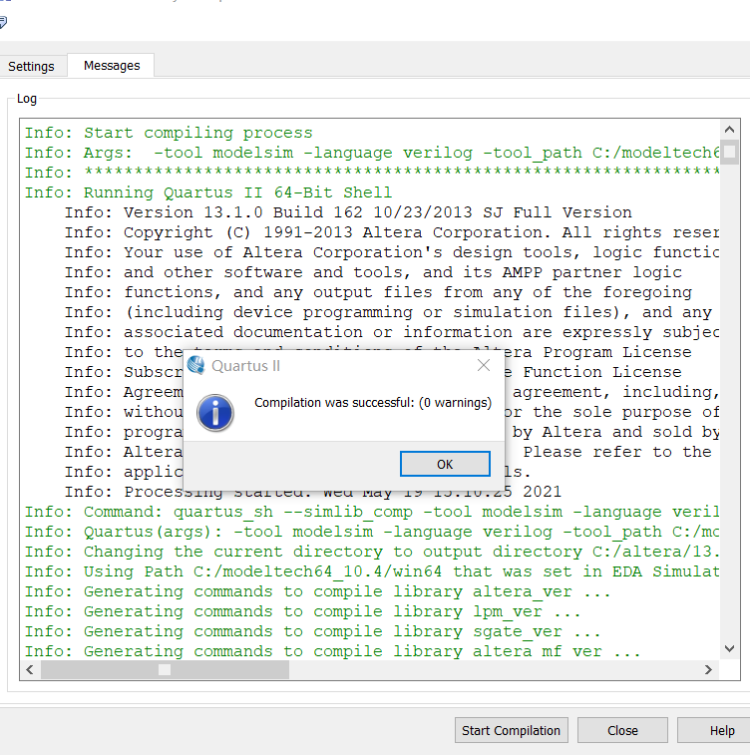This screenshot has height=755, width=750.
Task: Select the '(including device programming' log line
Action: 388,312
